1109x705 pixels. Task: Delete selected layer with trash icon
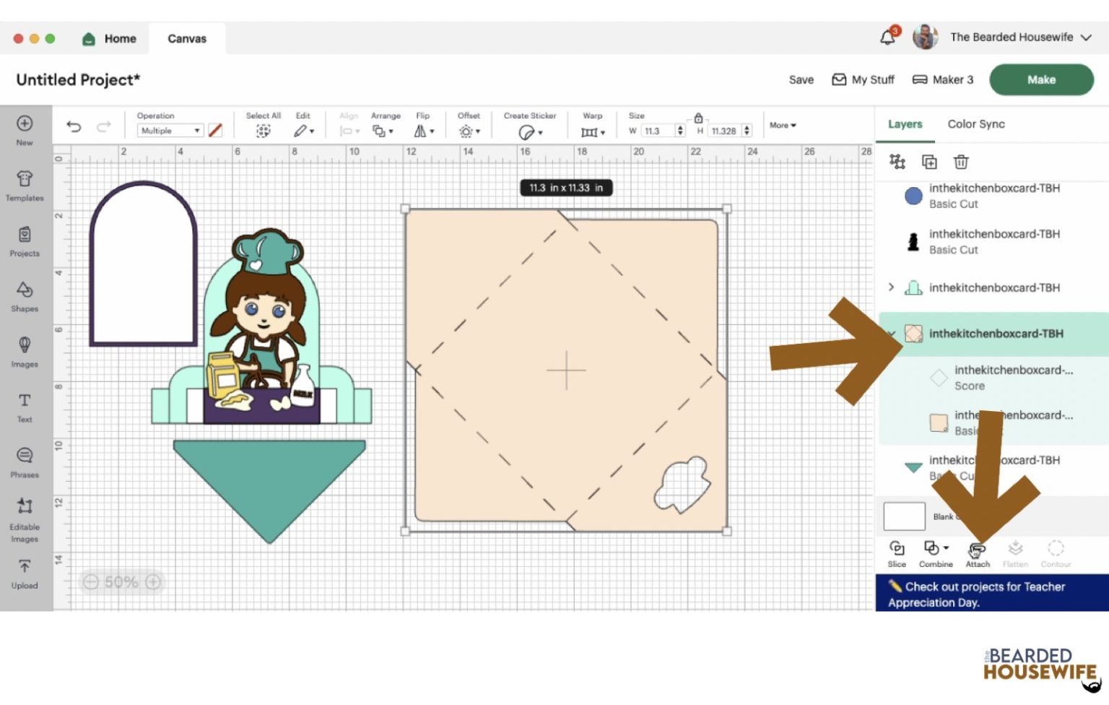point(960,162)
